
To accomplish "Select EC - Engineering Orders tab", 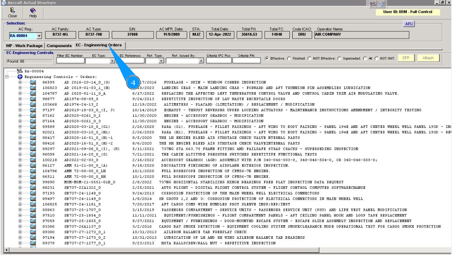I will click(x=99, y=45).
